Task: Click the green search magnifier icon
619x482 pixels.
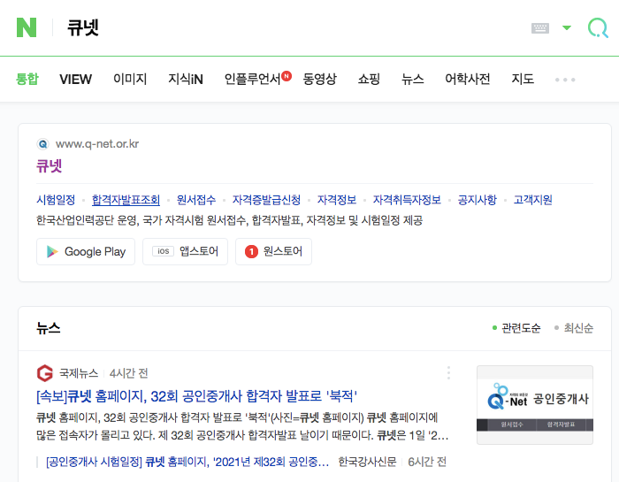Action: [x=598, y=27]
